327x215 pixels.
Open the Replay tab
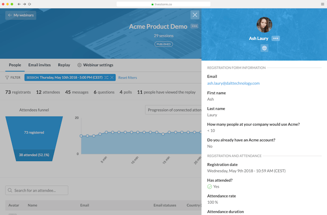[x=64, y=65]
